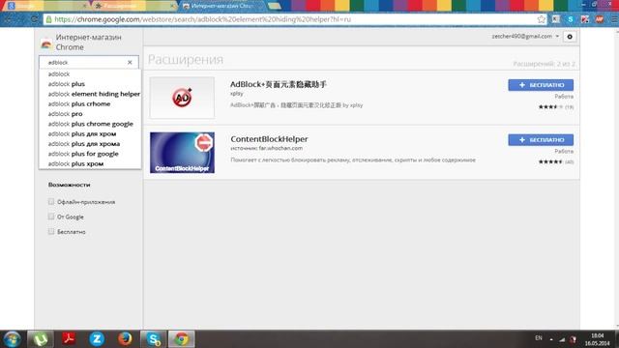The image size is (619, 348).
Task: Switch to the first browser tab
Action: tap(45, 6)
